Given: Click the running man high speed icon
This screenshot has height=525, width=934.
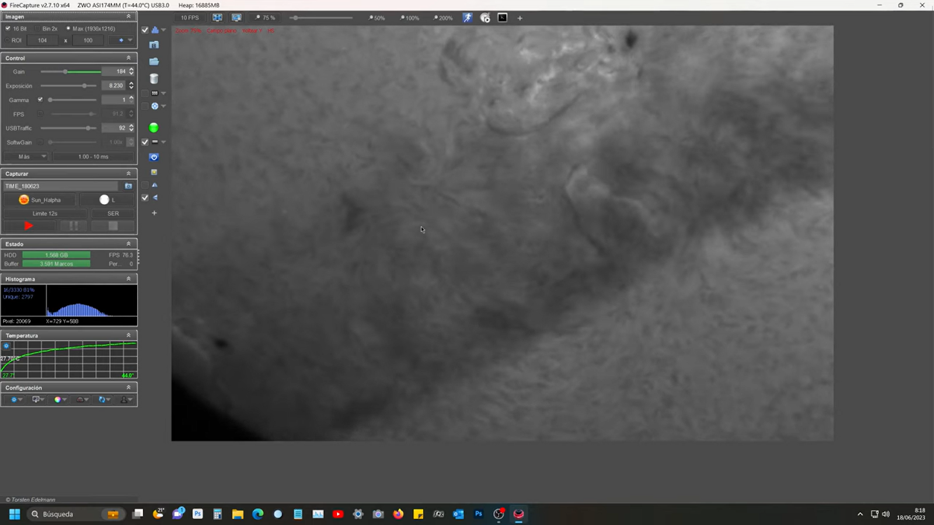Looking at the screenshot, I should pos(468,17).
